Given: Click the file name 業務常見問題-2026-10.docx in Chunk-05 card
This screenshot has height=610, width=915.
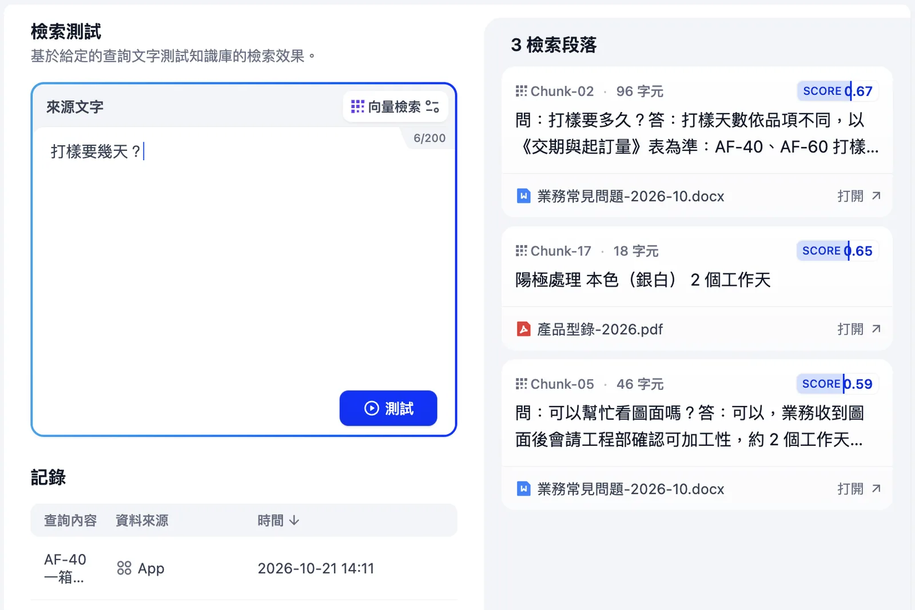Looking at the screenshot, I should click(x=631, y=489).
